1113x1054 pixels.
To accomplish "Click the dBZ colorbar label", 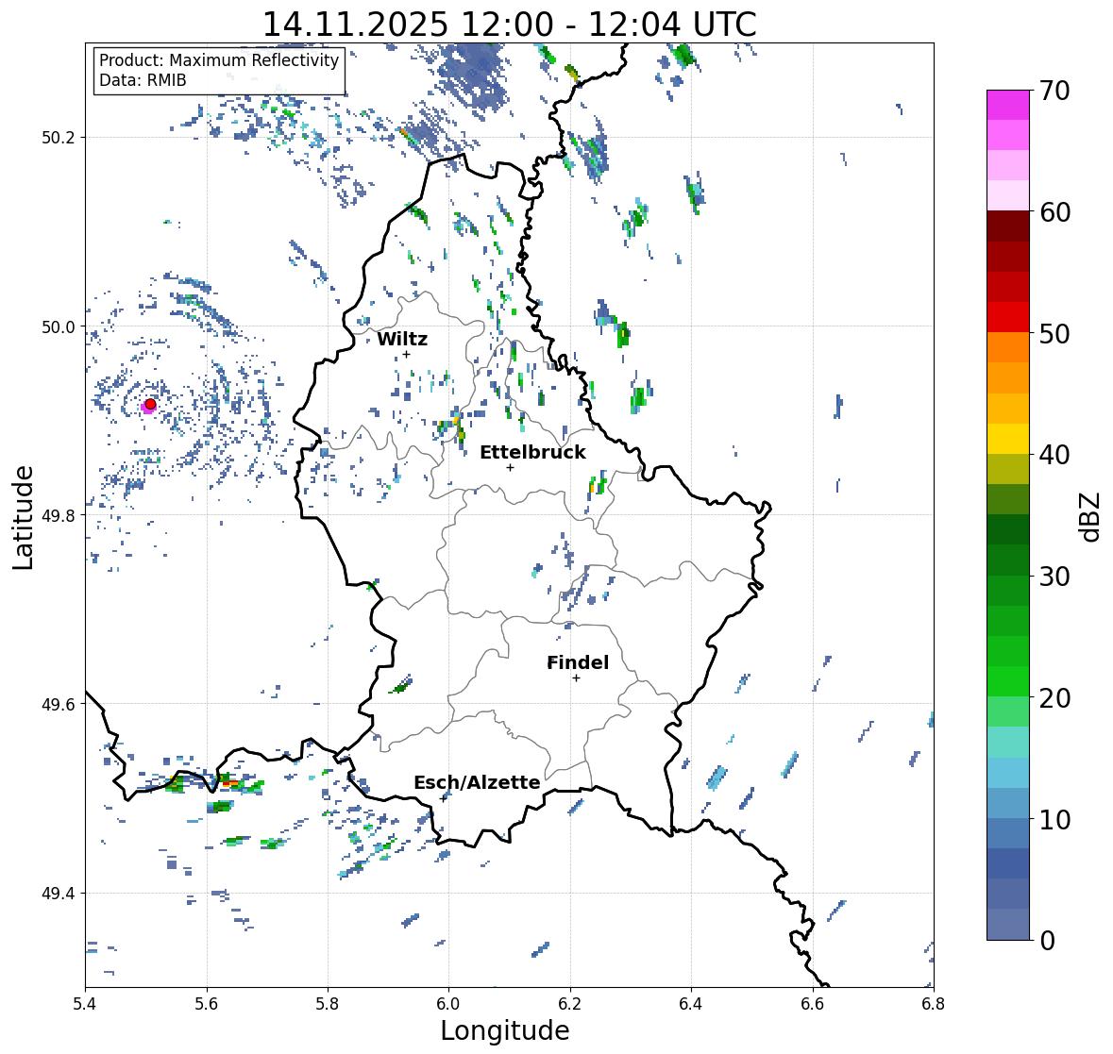I will pos(1089,517).
